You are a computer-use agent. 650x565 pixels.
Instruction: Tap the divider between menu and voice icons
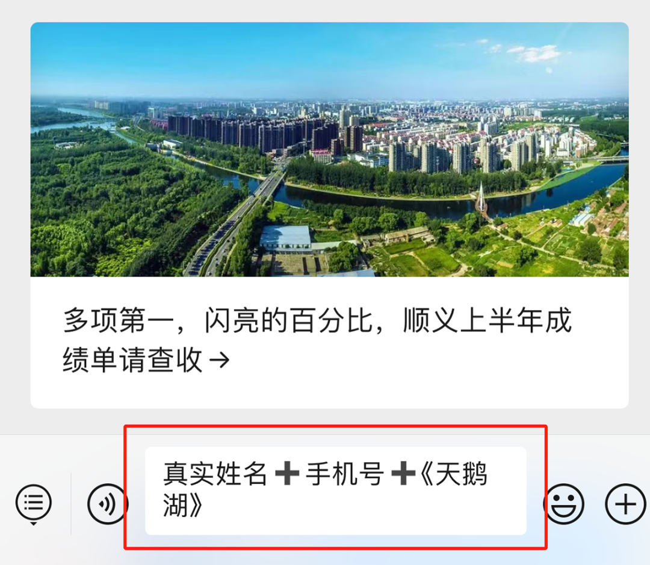tap(71, 504)
